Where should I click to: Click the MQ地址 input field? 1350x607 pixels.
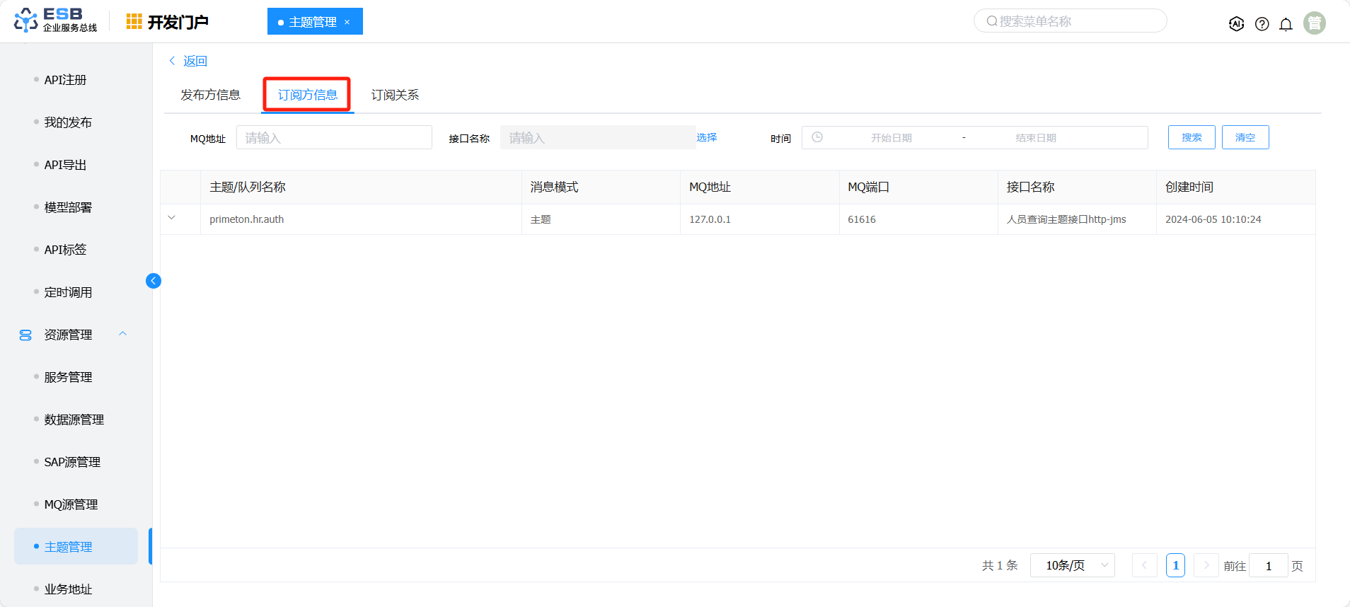pos(334,137)
